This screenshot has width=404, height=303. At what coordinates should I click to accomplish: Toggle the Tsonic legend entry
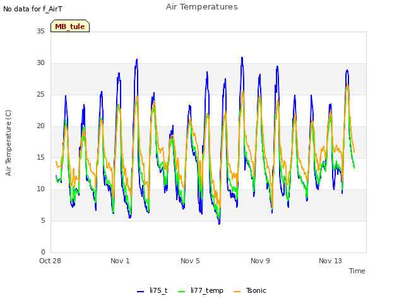click(250, 290)
